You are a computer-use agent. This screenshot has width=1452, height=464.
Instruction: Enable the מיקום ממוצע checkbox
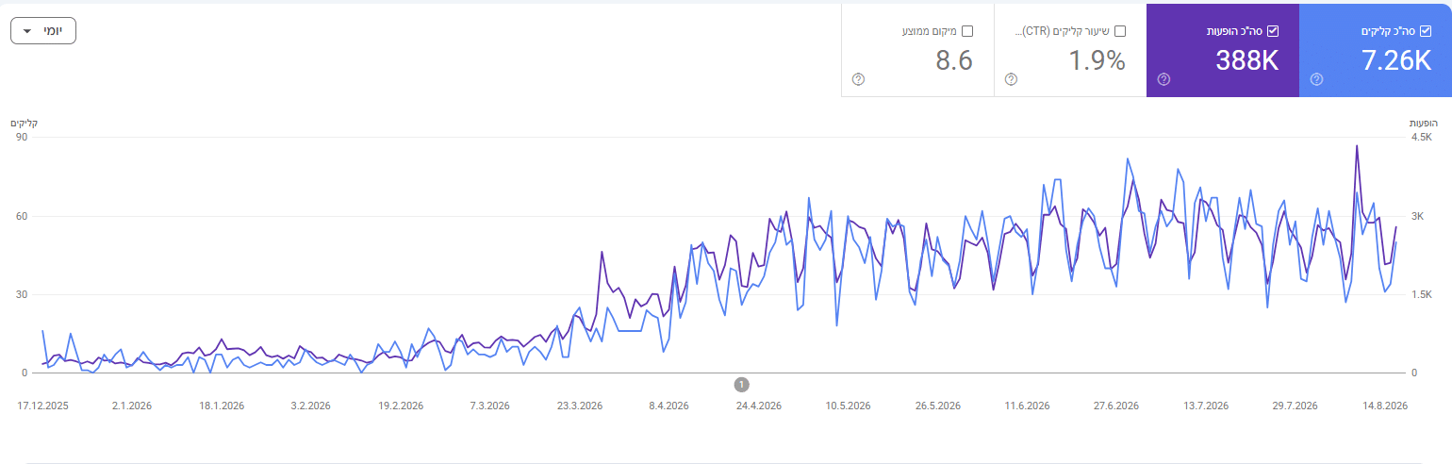966,31
